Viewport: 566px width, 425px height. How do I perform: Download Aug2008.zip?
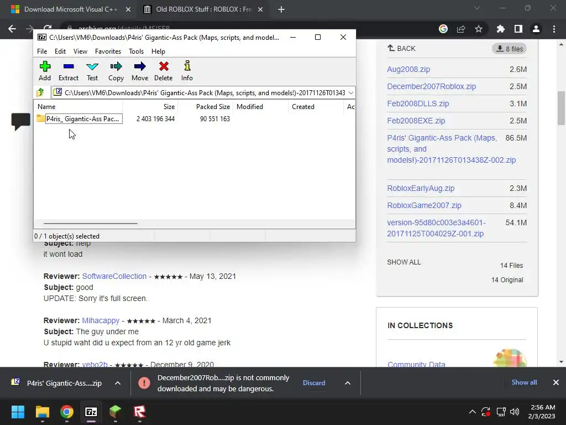pyautogui.click(x=408, y=69)
